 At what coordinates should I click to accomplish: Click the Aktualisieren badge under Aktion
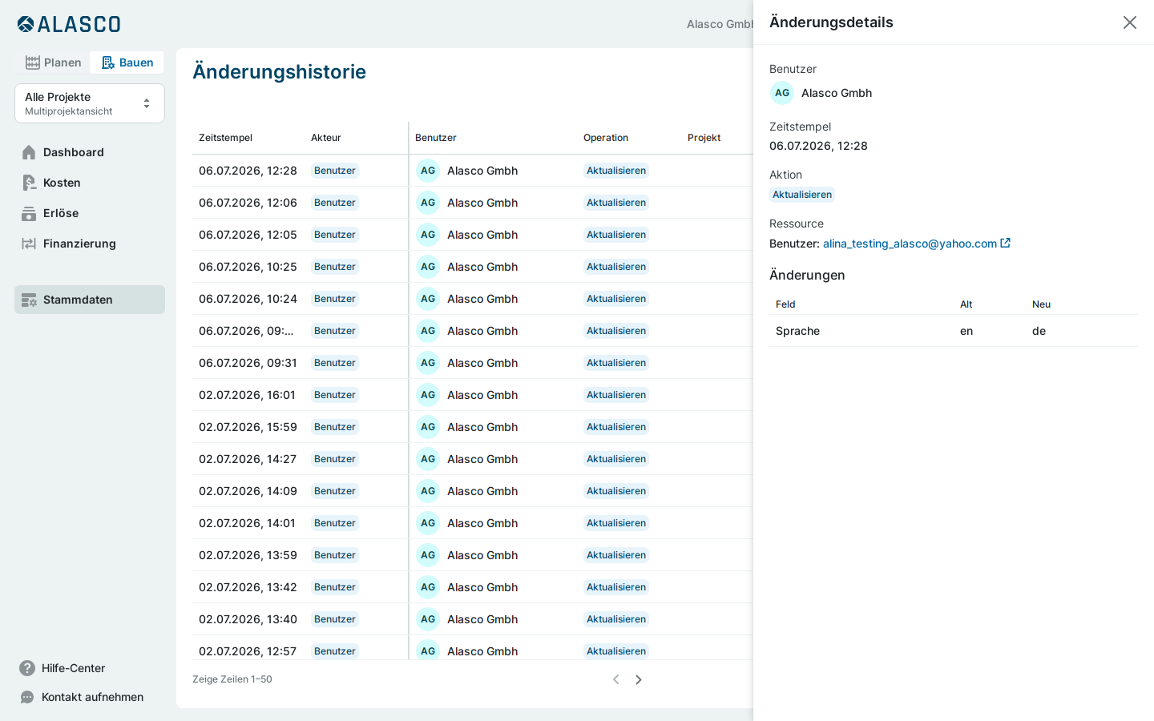coord(802,195)
